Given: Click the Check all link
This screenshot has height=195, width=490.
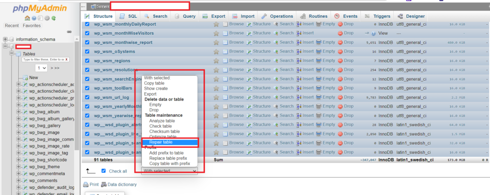Looking at the screenshot, I should click(x=118, y=171).
